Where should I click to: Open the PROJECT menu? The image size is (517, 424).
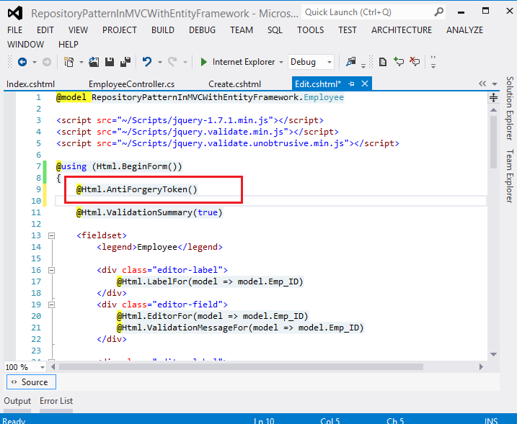pos(120,30)
